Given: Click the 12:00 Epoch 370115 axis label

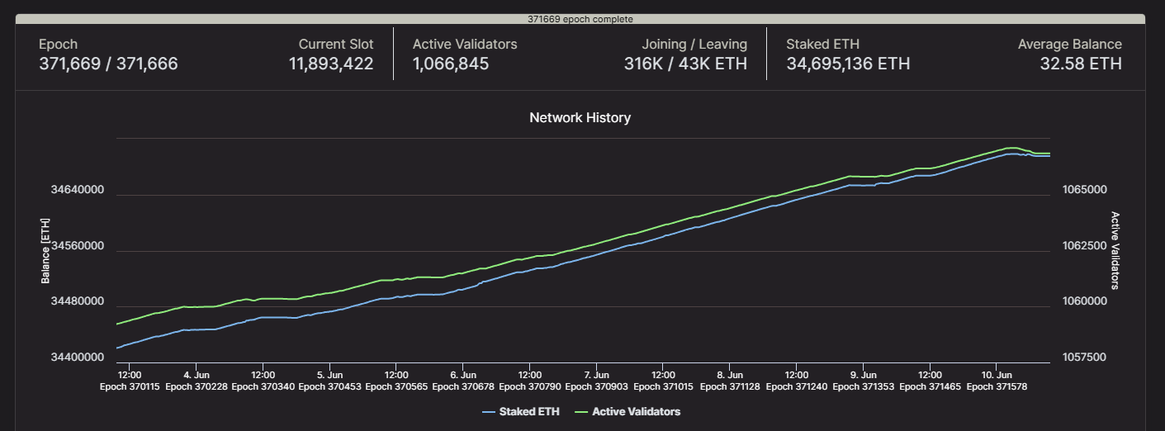Looking at the screenshot, I should click(x=130, y=380).
